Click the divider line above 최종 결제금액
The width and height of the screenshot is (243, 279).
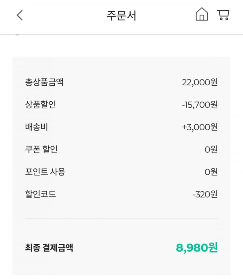[121, 219]
